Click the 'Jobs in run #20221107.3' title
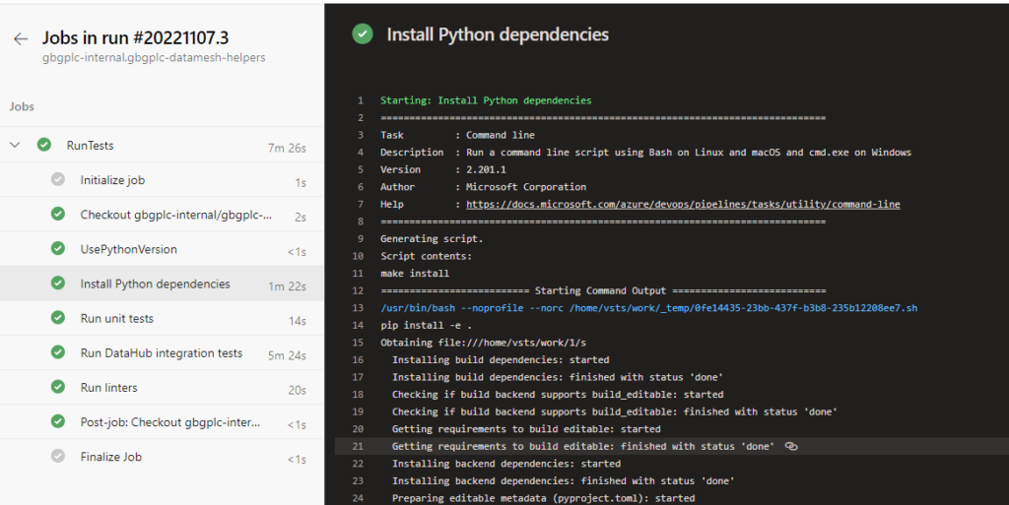The width and height of the screenshot is (1009, 505). (x=135, y=38)
